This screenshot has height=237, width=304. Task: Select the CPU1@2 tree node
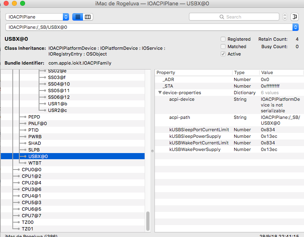(x=31, y=176)
